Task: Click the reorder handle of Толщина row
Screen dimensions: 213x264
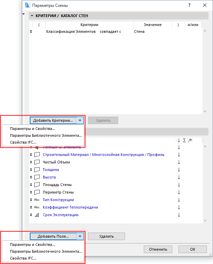Action: point(31,170)
